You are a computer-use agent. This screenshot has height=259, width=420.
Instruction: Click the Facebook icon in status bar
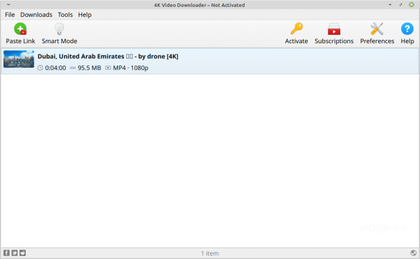[x=7, y=253]
